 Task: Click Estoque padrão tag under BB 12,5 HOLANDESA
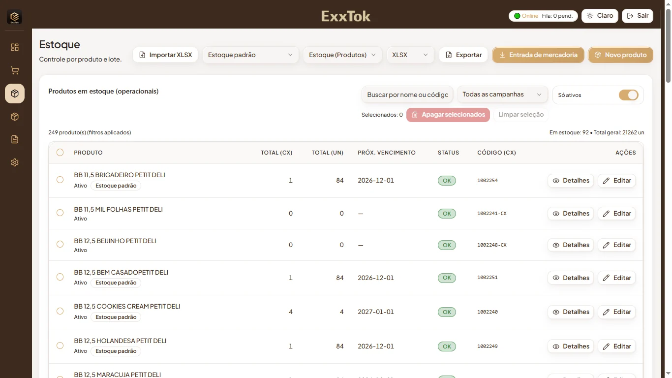click(x=116, y=351)
